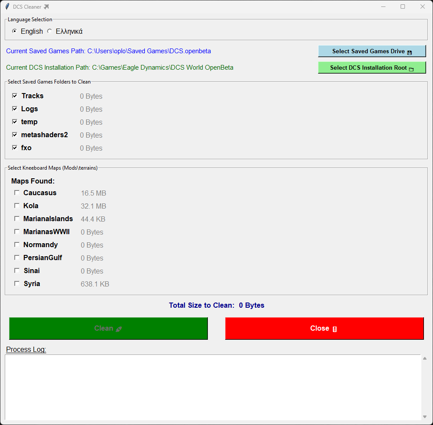Enable the PersianGulf map checkbox

16,257
